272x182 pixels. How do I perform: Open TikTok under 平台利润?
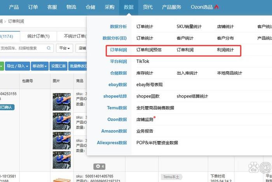pyautogui.click(x=143, y=61)
